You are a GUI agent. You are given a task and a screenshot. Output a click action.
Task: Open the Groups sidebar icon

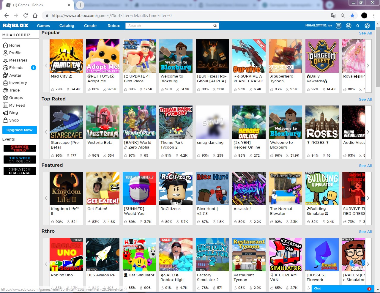tap(5, 97)
